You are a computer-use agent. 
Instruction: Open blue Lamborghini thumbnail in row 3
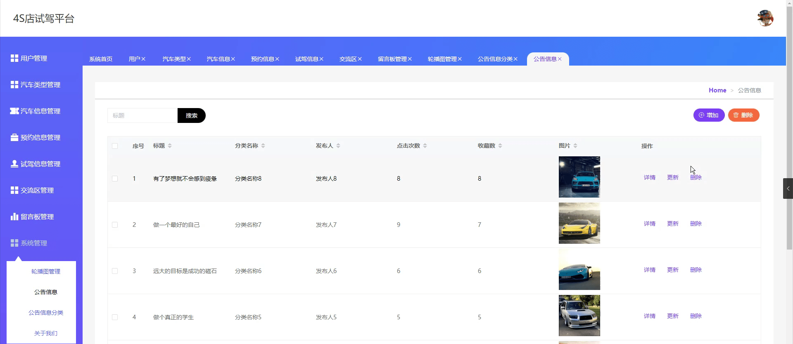coord(579,269)
